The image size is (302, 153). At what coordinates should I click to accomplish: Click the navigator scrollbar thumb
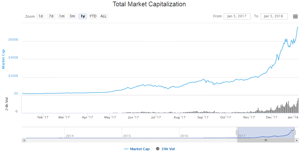(x=266, y=140)
